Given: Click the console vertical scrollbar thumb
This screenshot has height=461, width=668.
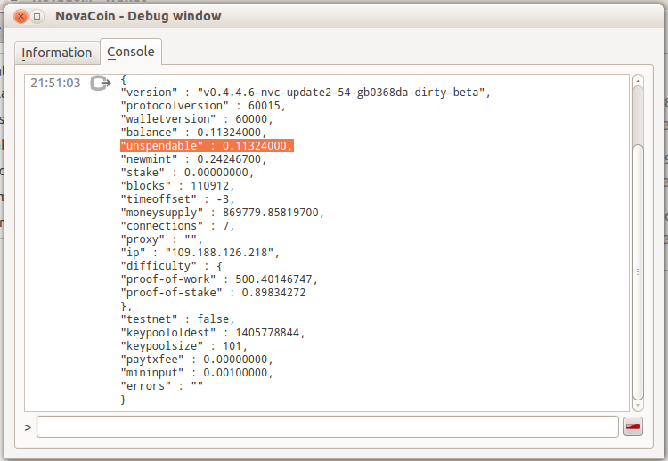Looking at the screenshot, I should [x=638, y=272].
